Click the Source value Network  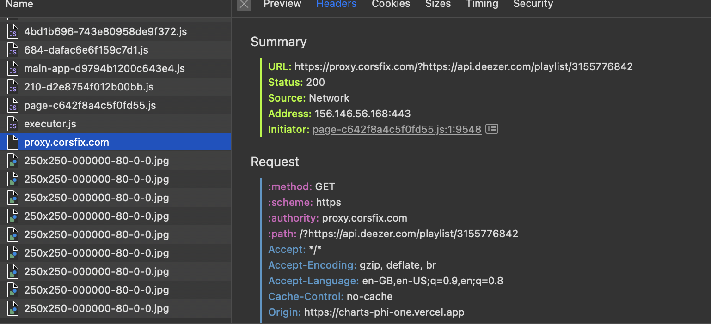[x=329, y=98]
